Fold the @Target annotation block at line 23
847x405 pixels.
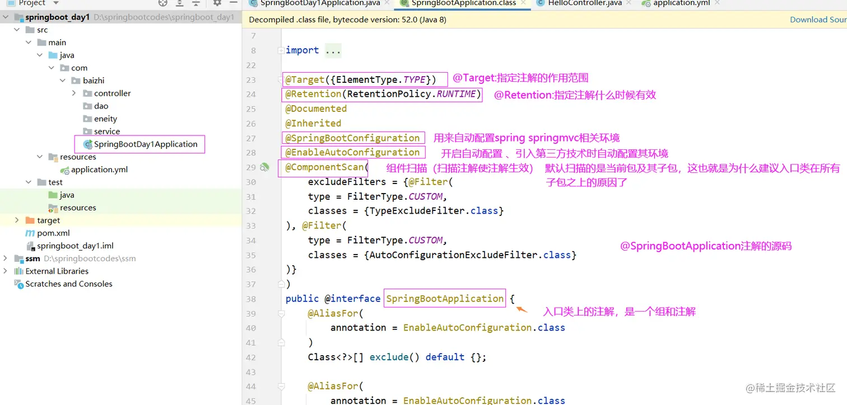click(281, 79)
